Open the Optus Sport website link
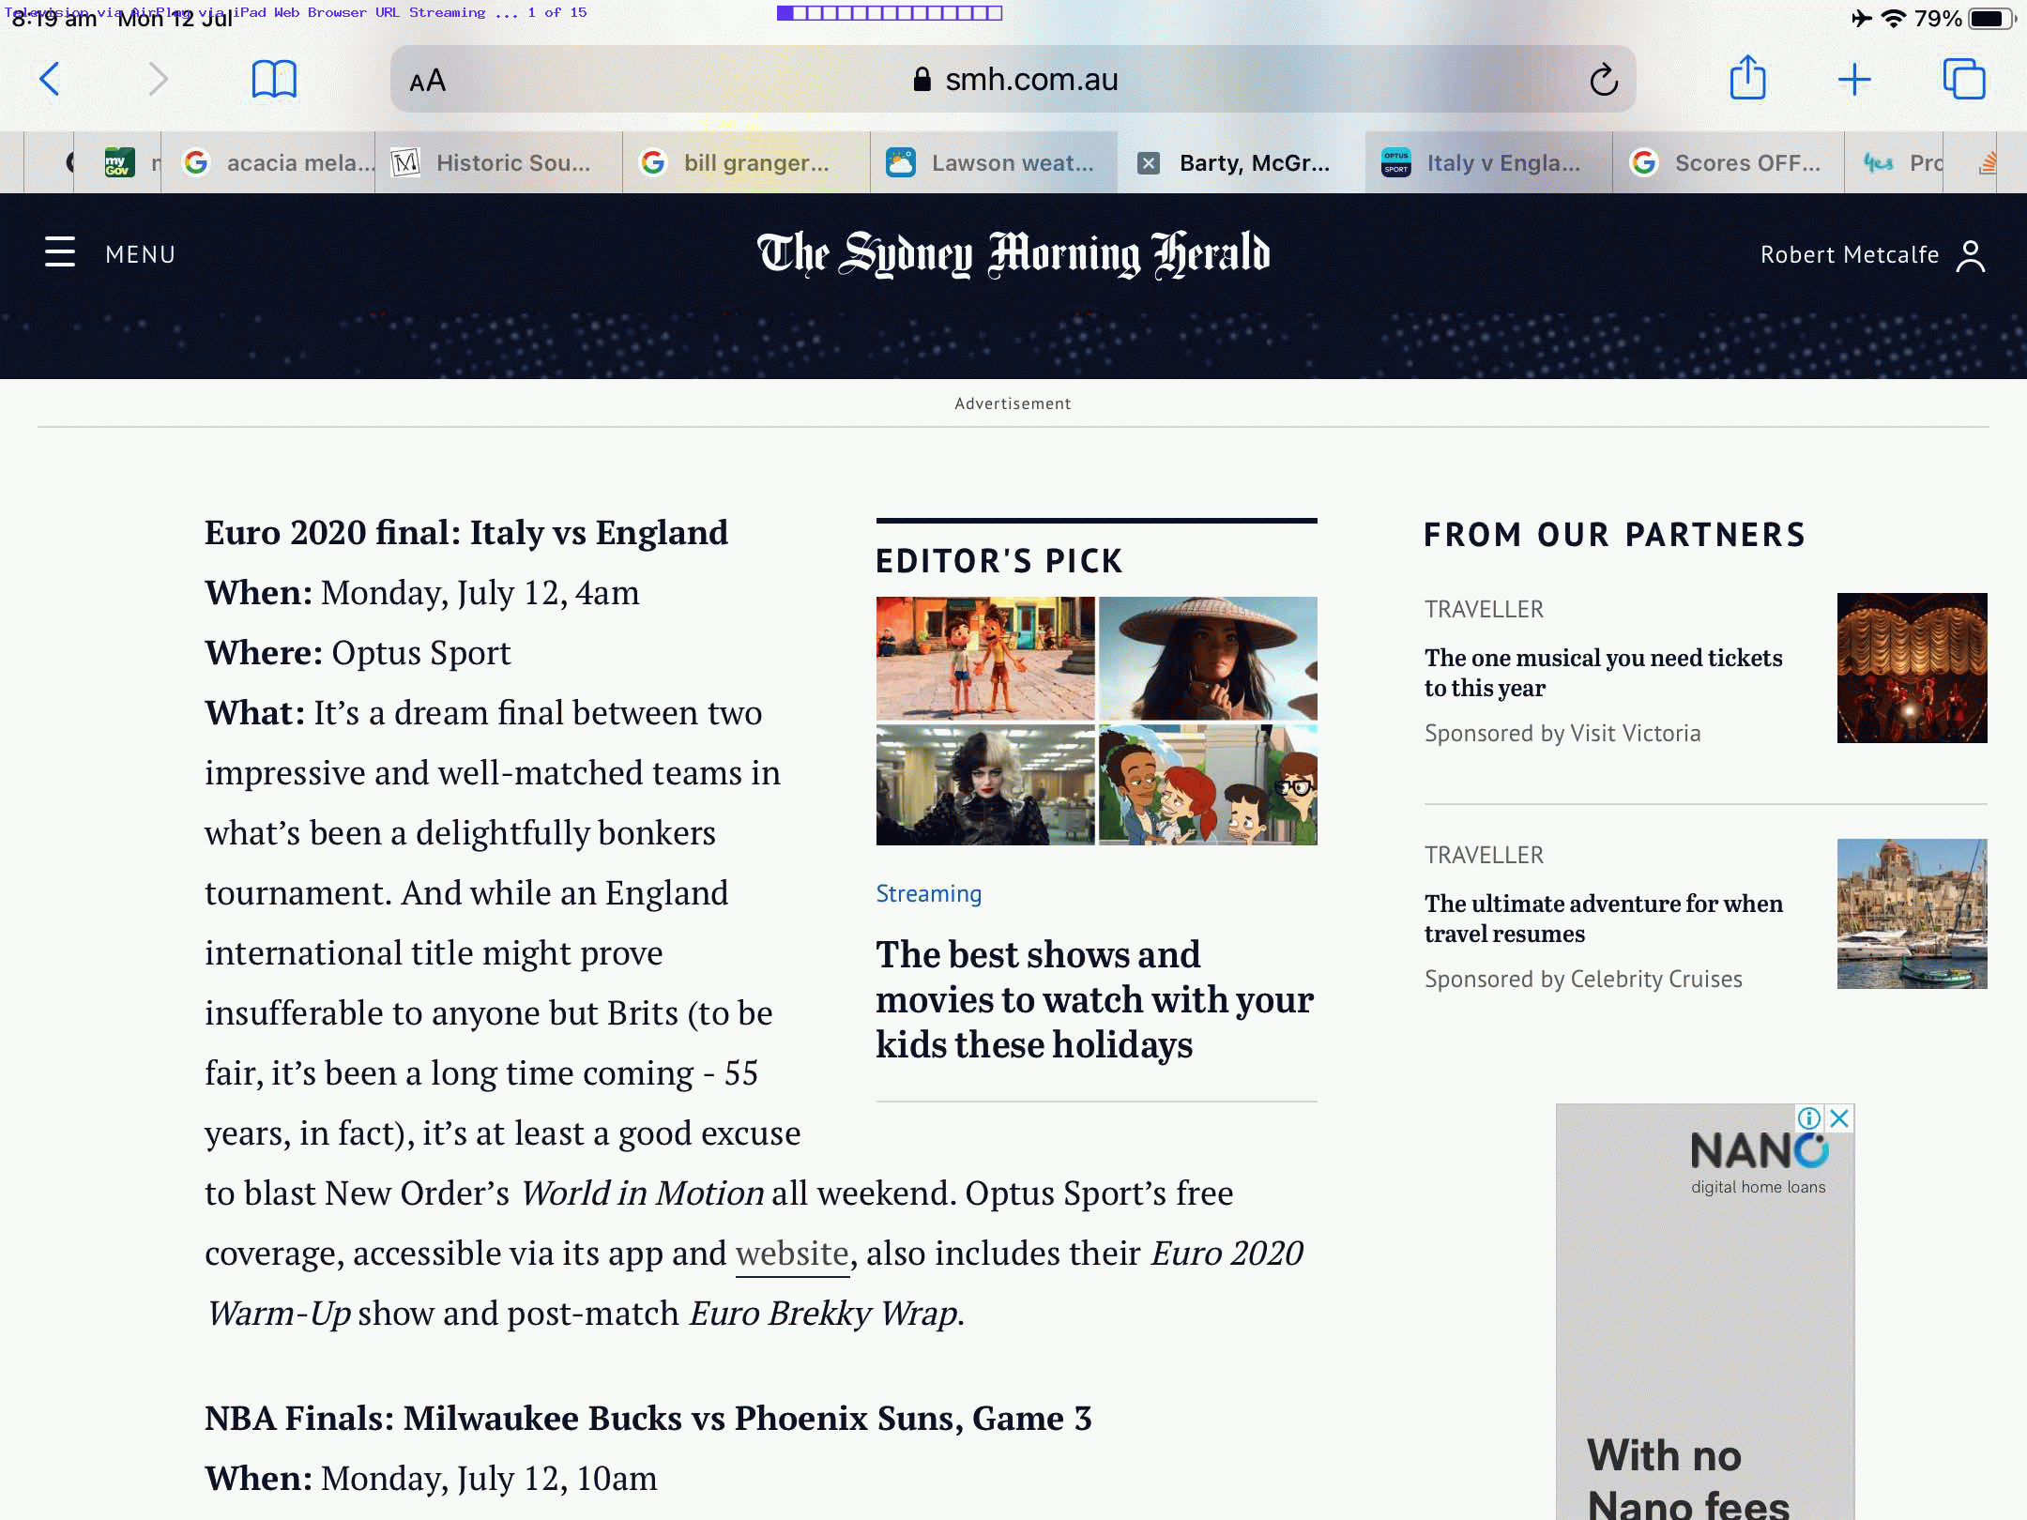This screenshot has width=2027, height=1520. point(792,1254)
